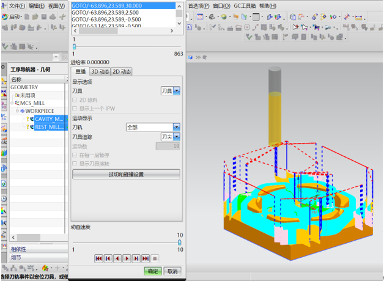
Task: Click previous operation playback button
Action: (x=108, y=258)
